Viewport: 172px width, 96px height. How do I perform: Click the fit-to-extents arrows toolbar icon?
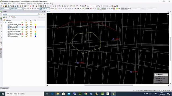pos(31,9)
